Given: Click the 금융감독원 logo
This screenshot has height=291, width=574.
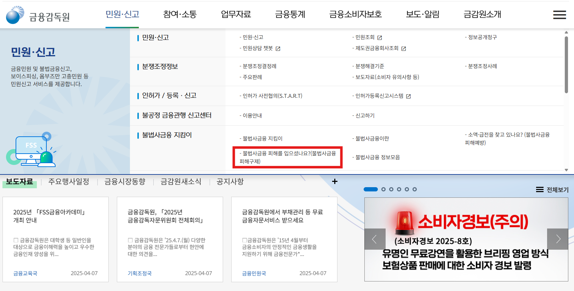Looking at the screenshot, I should click(x=38, y=15).
